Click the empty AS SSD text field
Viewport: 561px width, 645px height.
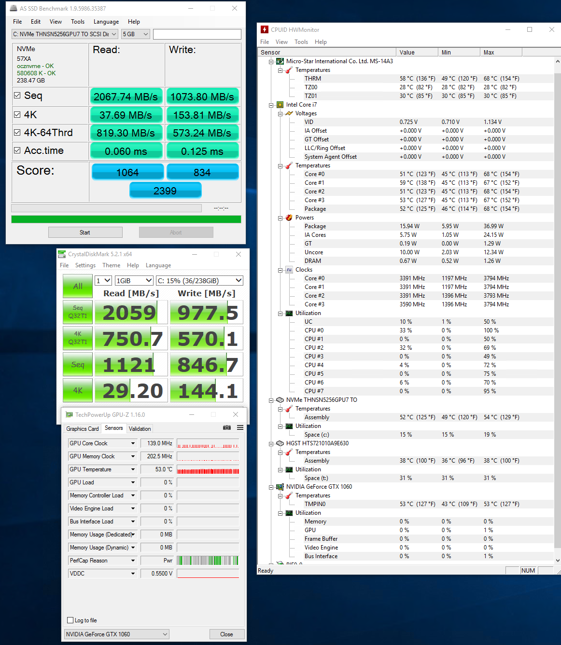coord(197,34)
